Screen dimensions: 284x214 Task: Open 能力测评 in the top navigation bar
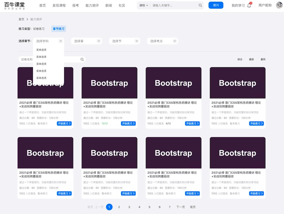tap(92, 6)
